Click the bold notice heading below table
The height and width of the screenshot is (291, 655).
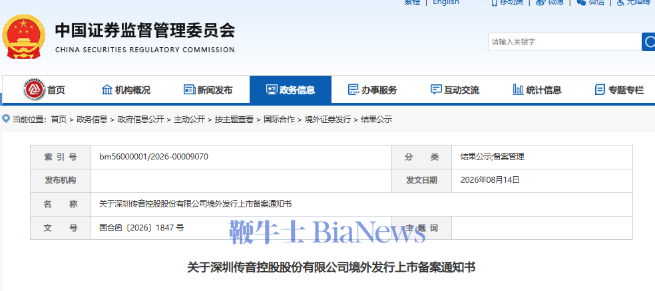pyautogui.click(x=331, y=267)
